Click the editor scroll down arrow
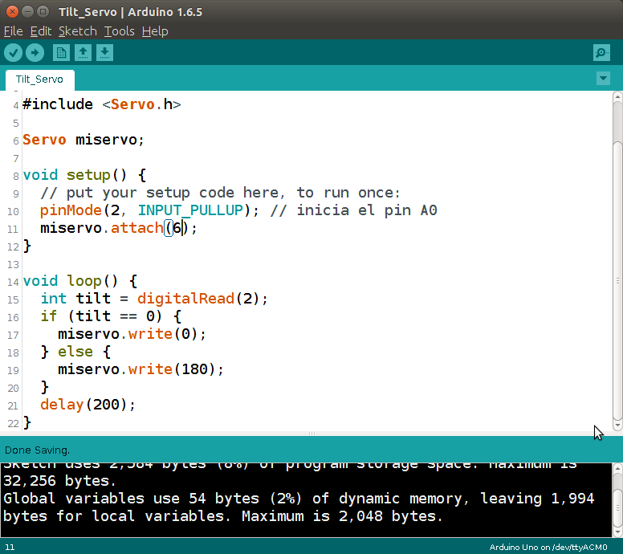This screenshot has height=554, width=623. pos(617,426)
